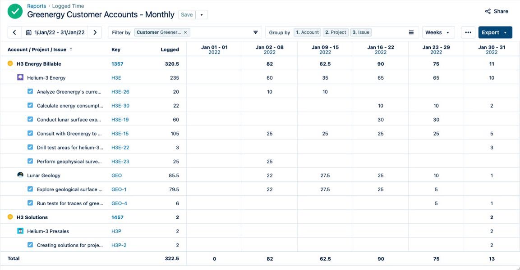Open the more options ellipsis icon
The image size is (520, 270).
point(468,32)
